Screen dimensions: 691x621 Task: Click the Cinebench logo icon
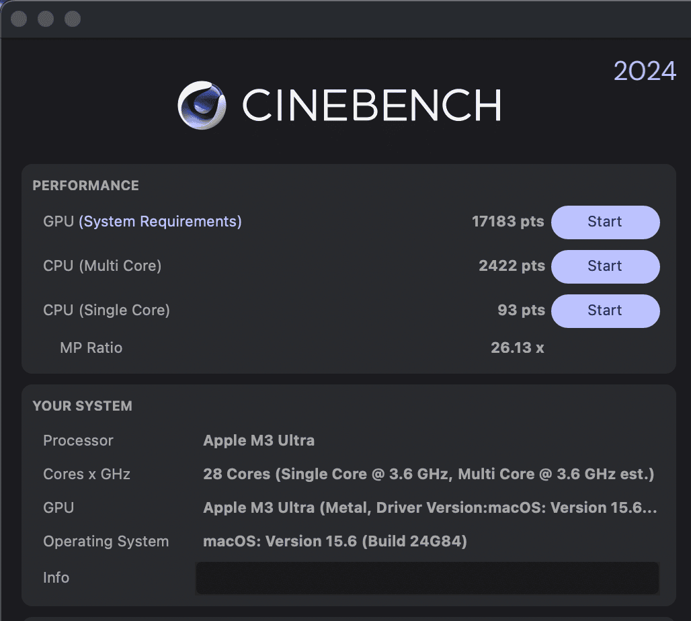(202, 105)
